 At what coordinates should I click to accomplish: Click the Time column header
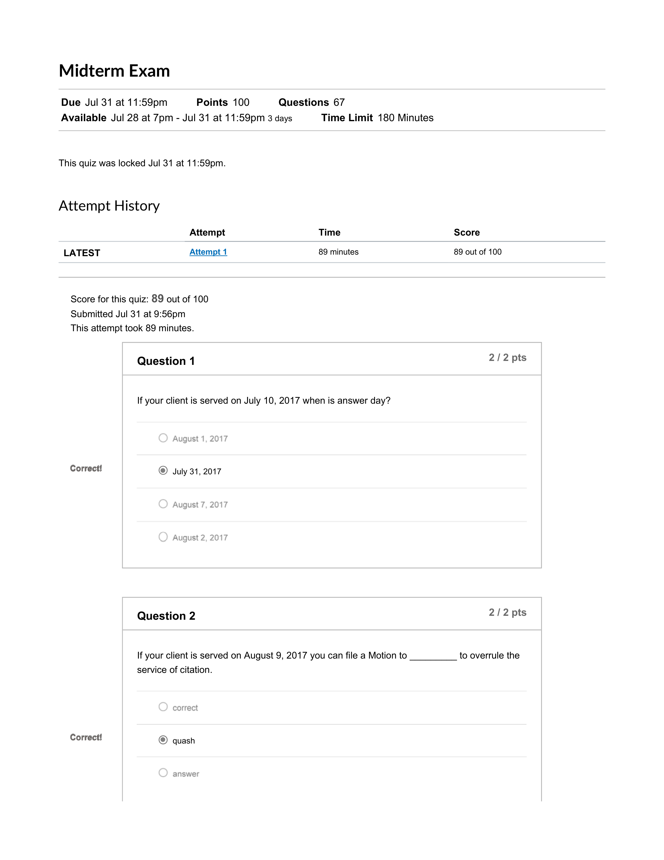[329, 232]
